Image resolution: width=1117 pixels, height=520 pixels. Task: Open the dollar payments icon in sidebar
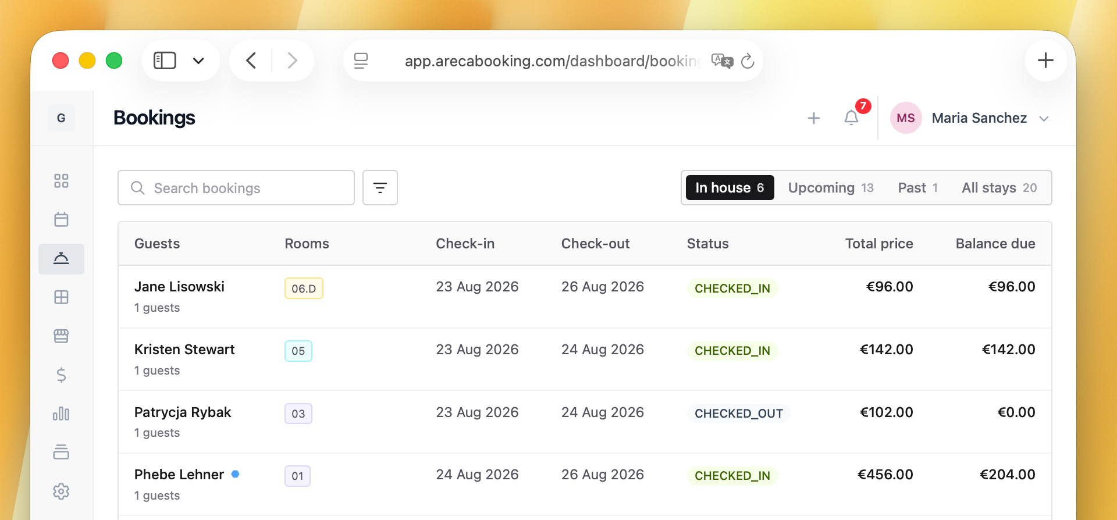click(x=61, y=375)
